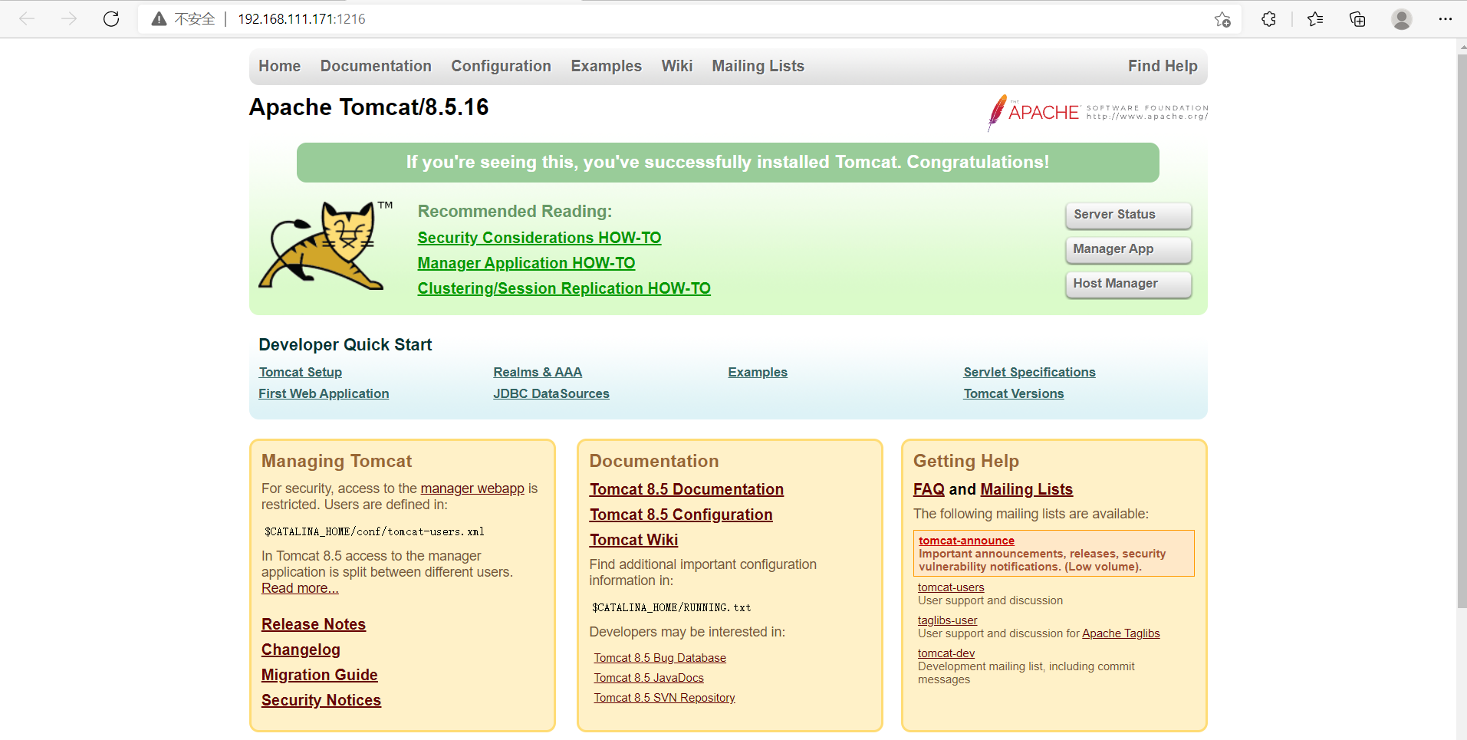Click the FAQ link in Getting Help
The height and width of the screenshot is (740, 1467).
point(929,489)
